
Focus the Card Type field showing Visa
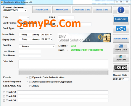(x=30, y=28)
